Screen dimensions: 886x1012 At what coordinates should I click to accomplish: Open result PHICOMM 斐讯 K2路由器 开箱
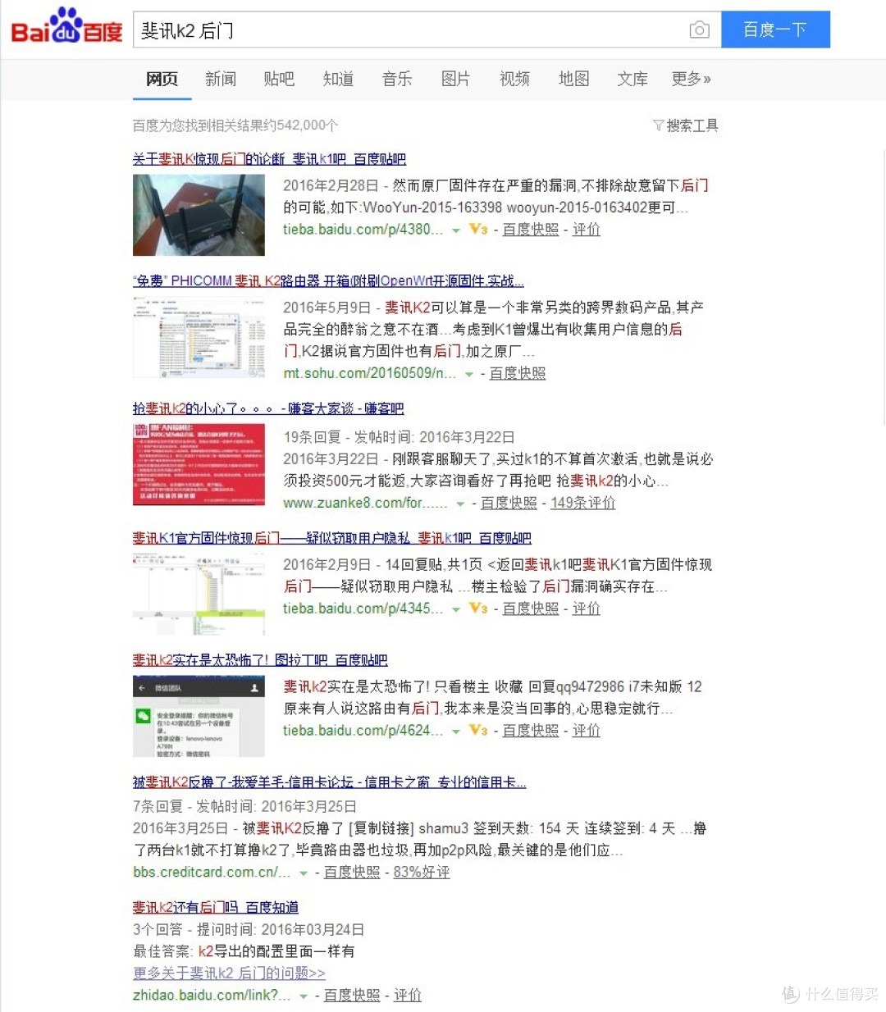click(x=328, y=280)
